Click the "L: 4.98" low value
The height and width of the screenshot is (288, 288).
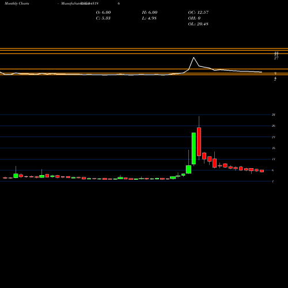pos(149,18)
